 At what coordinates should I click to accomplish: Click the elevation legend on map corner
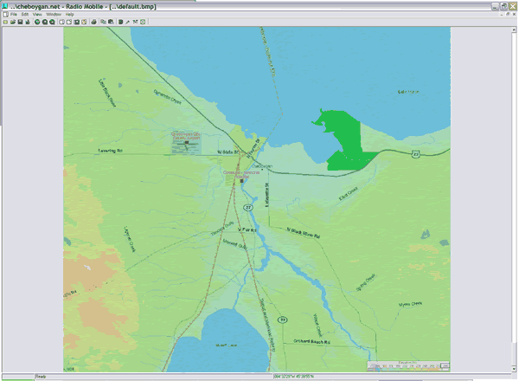tap(407, 365)
